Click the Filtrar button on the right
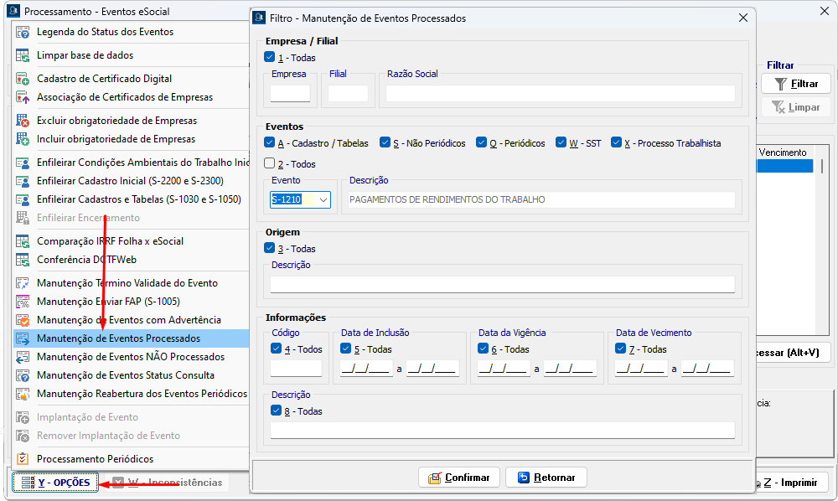 [x=795, y=84]
